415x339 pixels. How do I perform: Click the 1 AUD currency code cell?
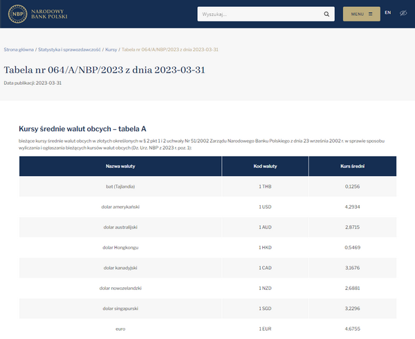(x=265, y=227)
